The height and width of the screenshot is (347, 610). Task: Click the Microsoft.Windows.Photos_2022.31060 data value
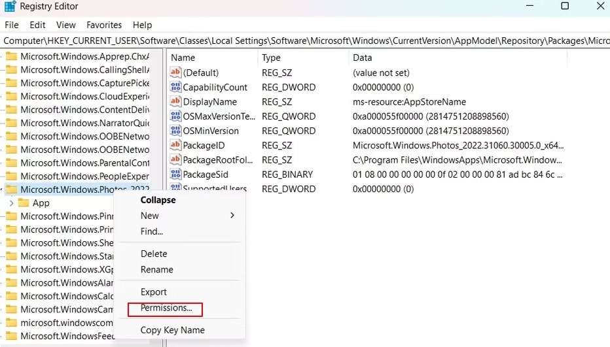458,145
